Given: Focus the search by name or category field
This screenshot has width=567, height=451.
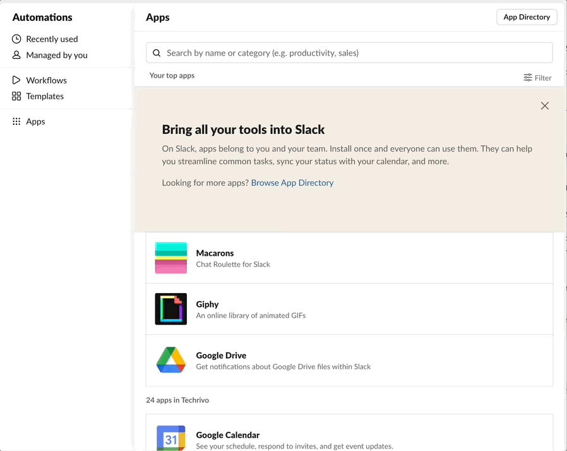Looking at the screenshot, I should coord(349,53).
